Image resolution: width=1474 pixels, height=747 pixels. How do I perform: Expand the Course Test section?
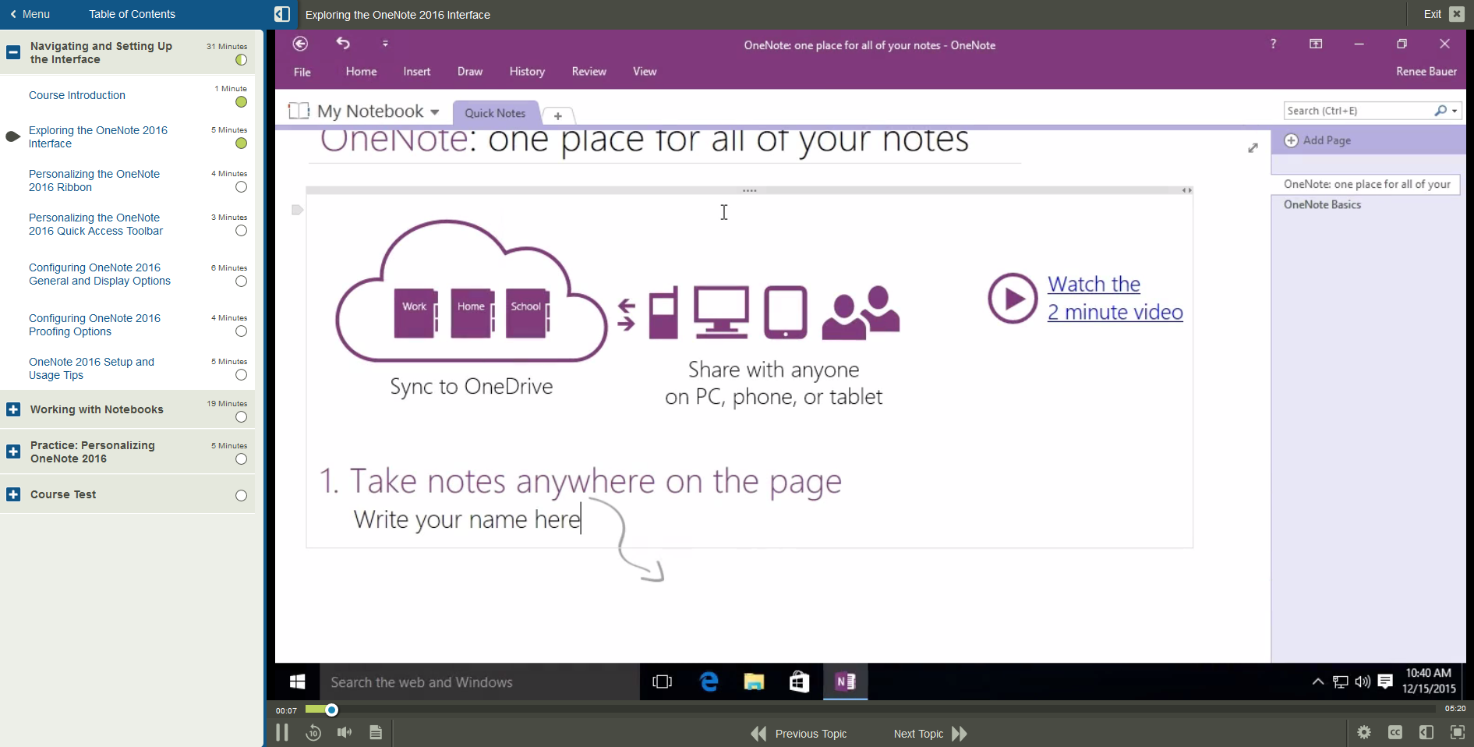[14, 494]
